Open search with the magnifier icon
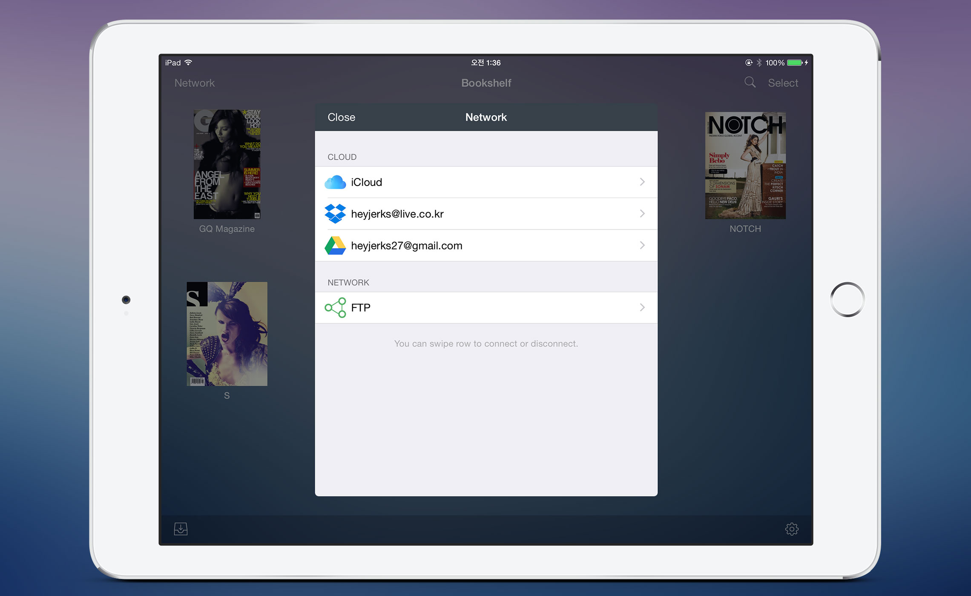Image resolution: width=971 pixels, height=596 pixels. [750, 82]
